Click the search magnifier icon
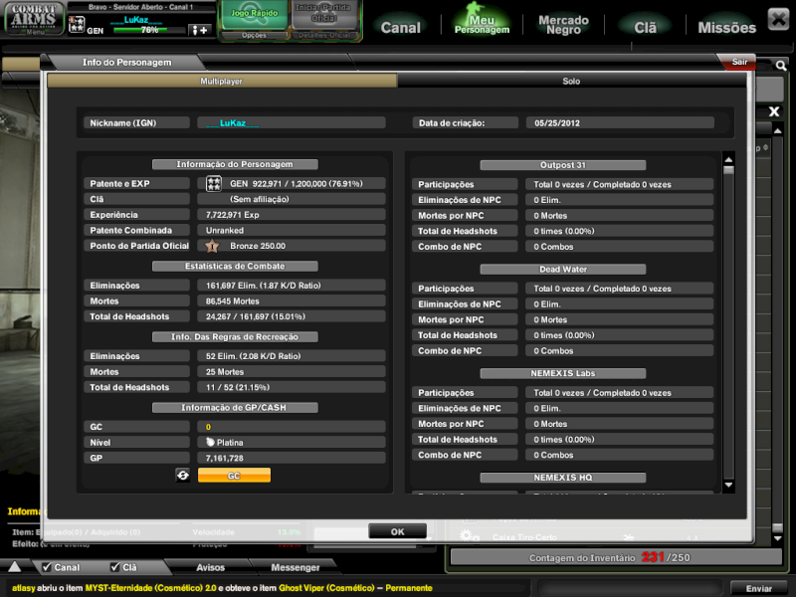Screen dimensions: 796x597 point(782,67)
